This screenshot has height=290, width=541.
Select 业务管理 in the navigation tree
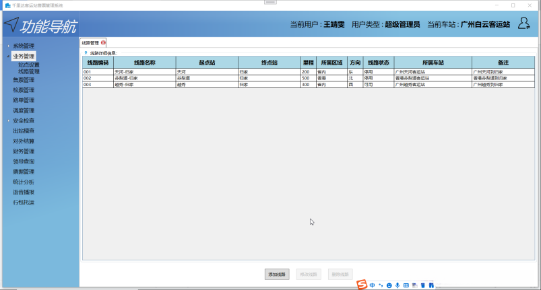coord(24,56)
